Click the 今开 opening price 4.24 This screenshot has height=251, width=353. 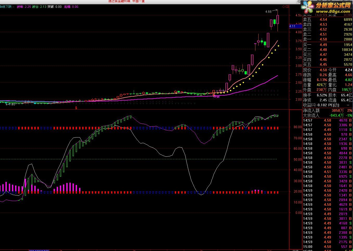(349, 70)
